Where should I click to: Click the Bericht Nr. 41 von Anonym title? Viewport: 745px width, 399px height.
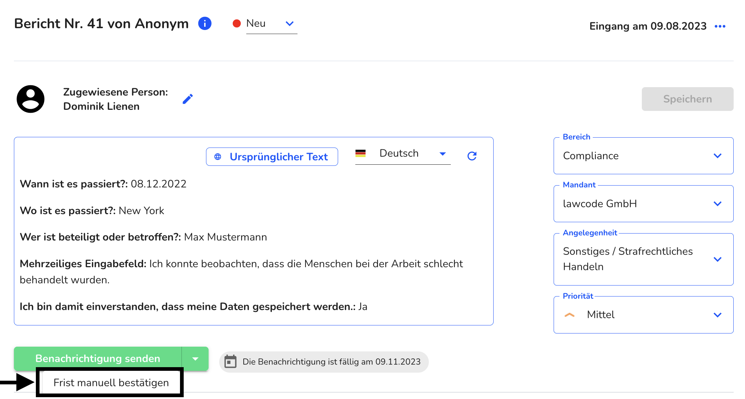101,23
